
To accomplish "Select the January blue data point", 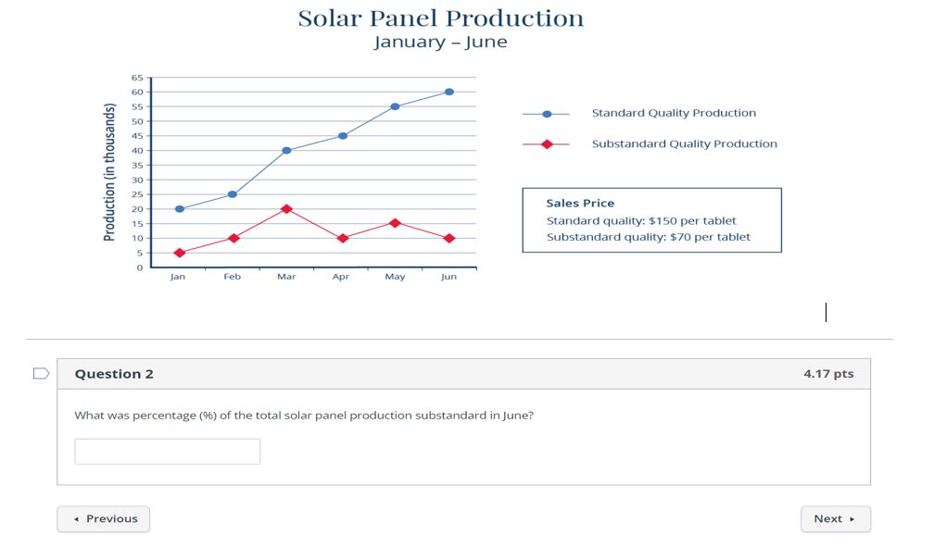I will point(178,209).
